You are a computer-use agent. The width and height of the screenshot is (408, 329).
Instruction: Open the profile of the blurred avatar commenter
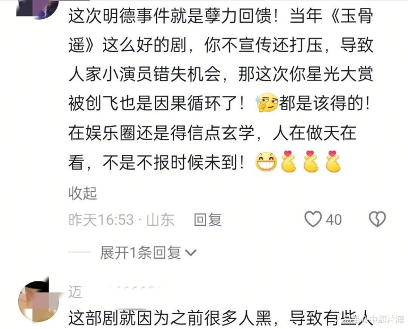(x=39, y=302)
